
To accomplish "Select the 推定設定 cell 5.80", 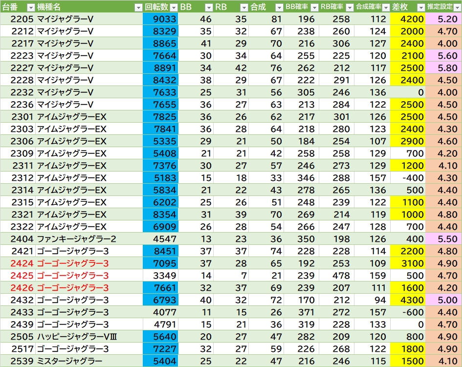I will 443,68.
